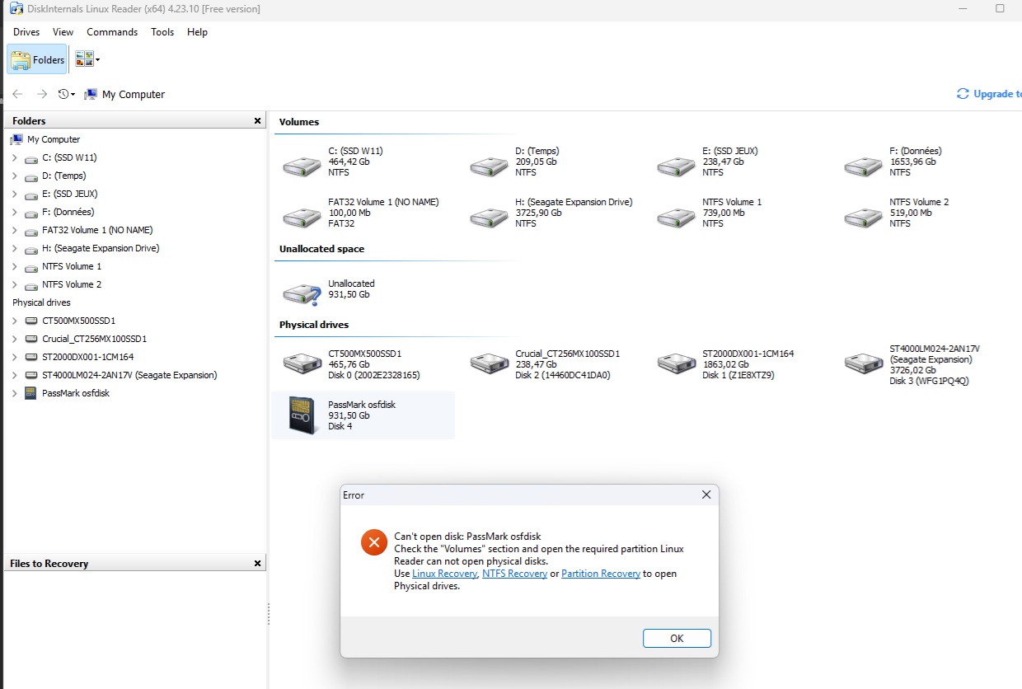
Task: Click the red error icon in dialog
Action: [x=374, y=542]
